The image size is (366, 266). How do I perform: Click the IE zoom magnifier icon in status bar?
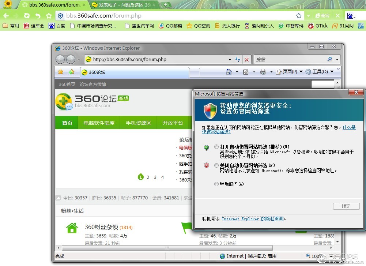coord(308,256)
